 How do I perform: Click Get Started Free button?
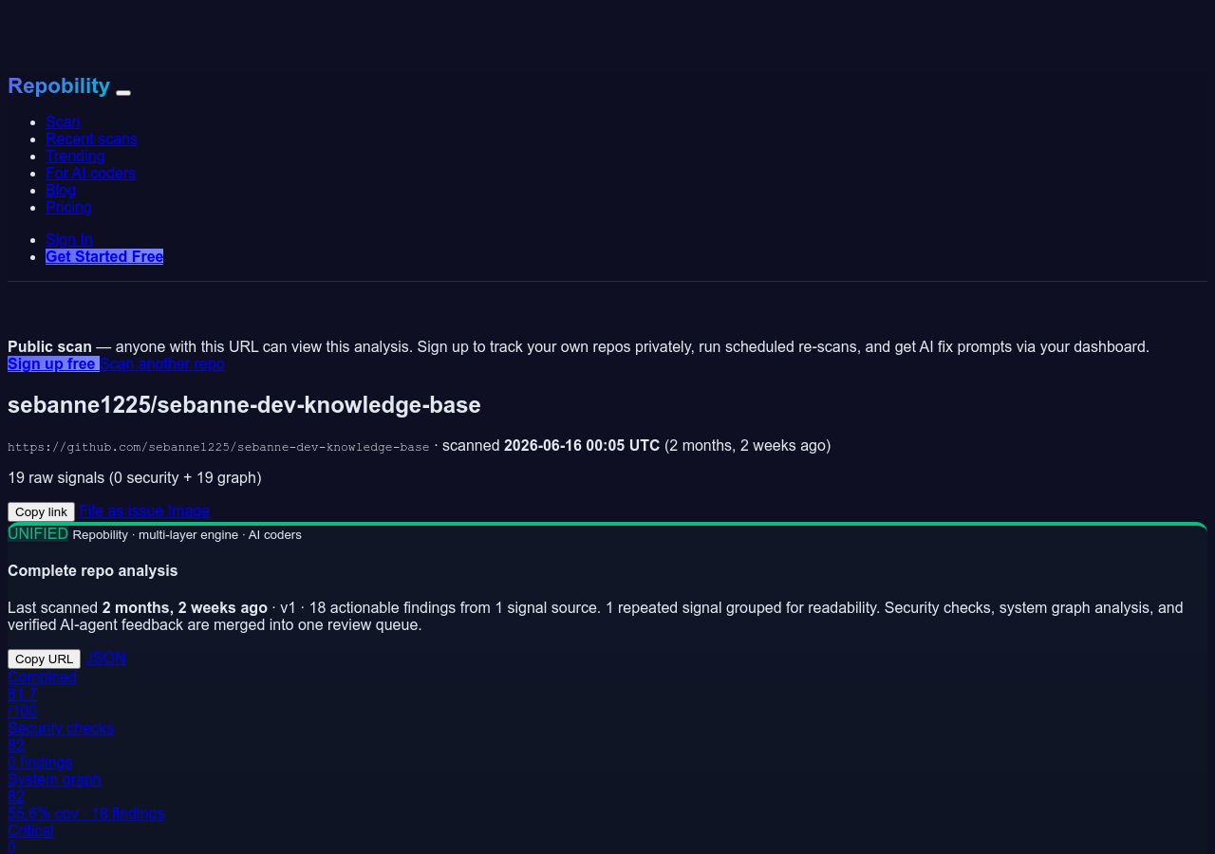104,256
